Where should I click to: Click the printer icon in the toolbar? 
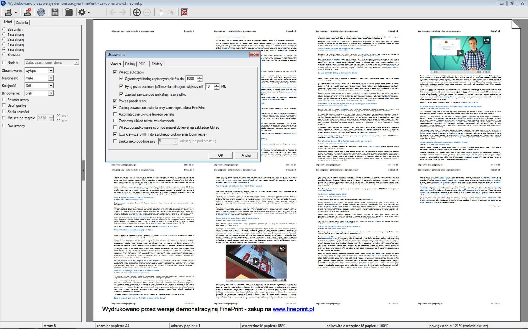coord(8,12)
